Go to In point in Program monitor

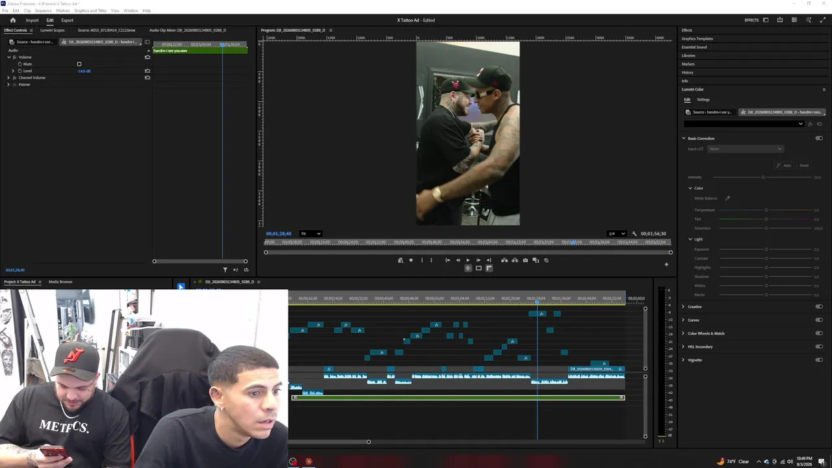tap(447, 260)
